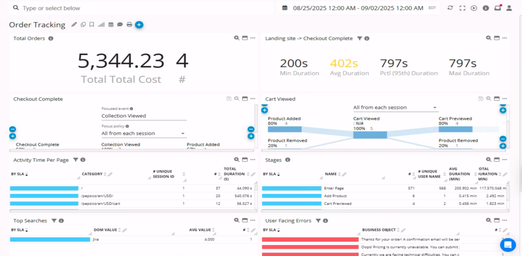Click the 402s Avg Duration value
The width and height of the screenshot is (522, 256).
tap(344, 63)
